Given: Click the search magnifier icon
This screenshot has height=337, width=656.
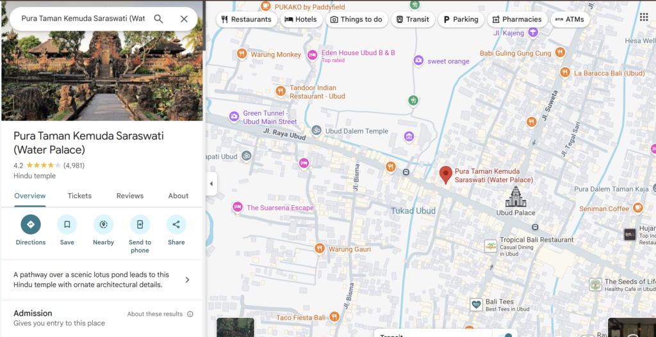Looking at the screenshot, I should click(158, 19).
